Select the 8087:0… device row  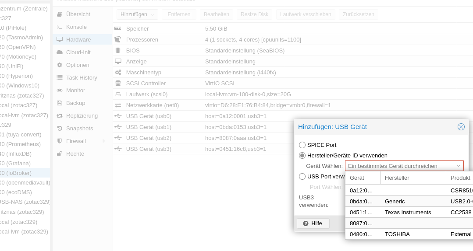click(409, 223)
